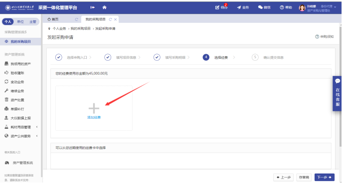This screenshot has height=183, width=342.
Task: Go to the home icon in the header
Action: click(105, 7)
